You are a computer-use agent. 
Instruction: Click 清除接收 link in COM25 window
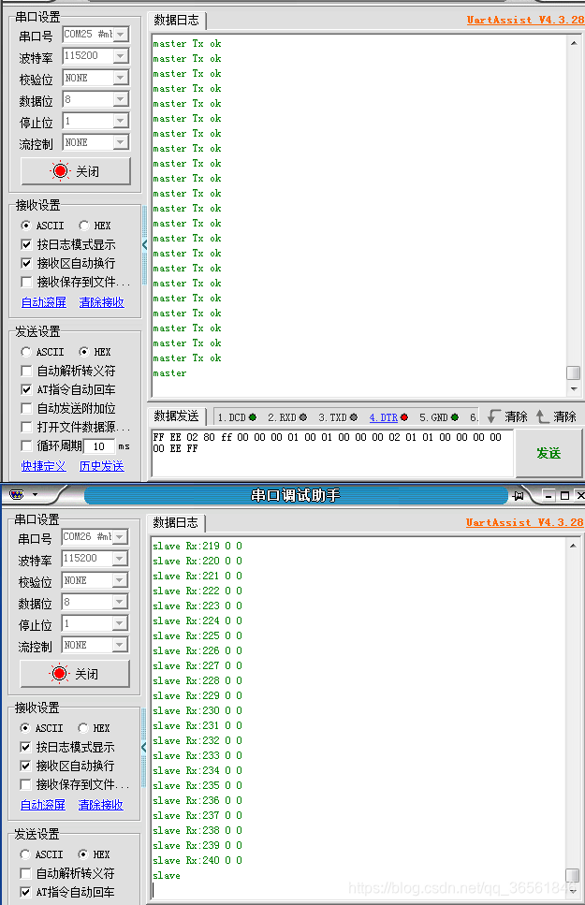102,302
